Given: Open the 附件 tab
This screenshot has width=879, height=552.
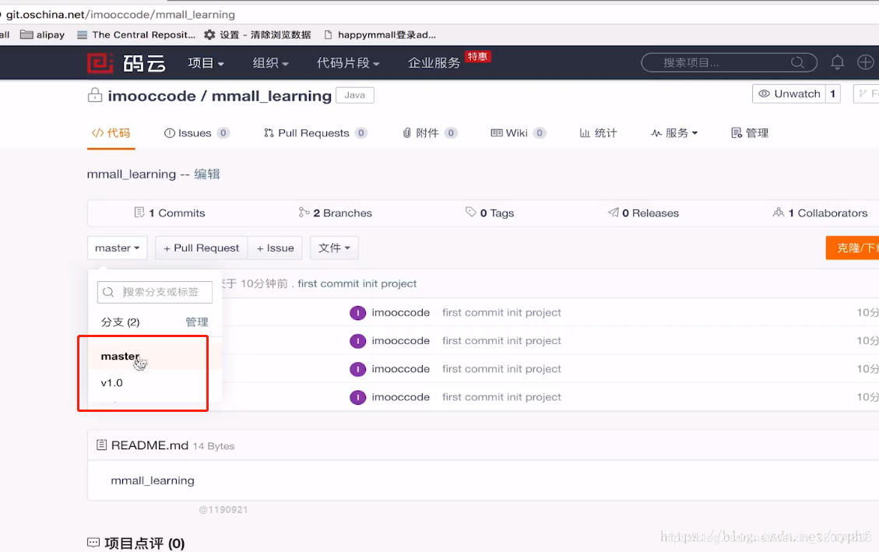Looking at the screenshot, I should pyautogui.click(x=430, y=133).
